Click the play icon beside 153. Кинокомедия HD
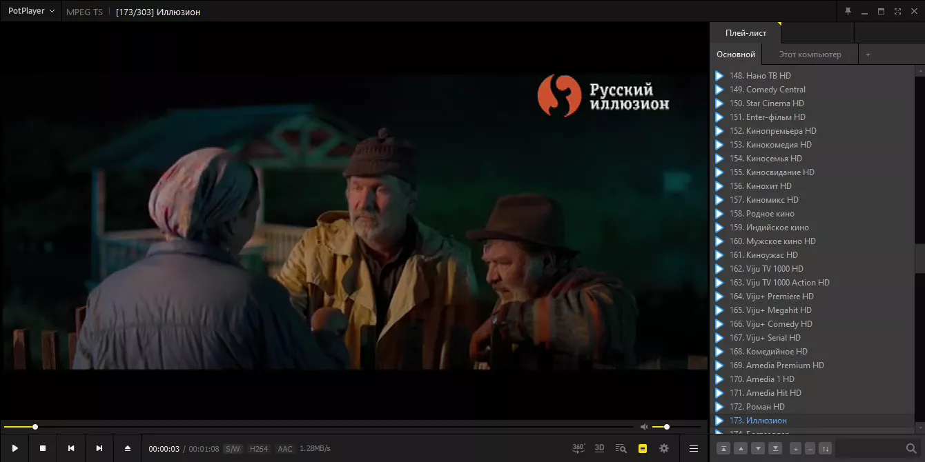 pyautogui.click(x=719, y=145)
